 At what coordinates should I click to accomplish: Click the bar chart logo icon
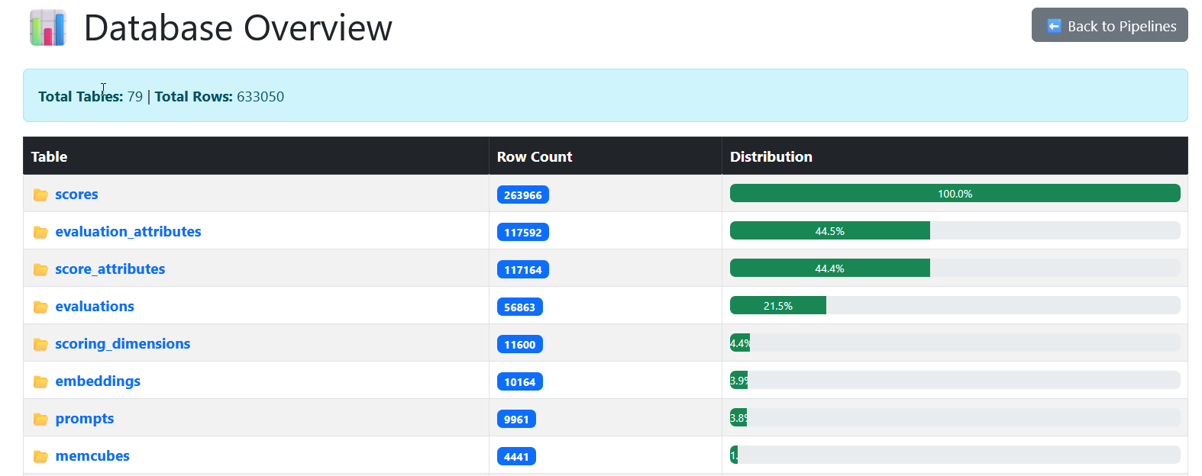[48, 28]
